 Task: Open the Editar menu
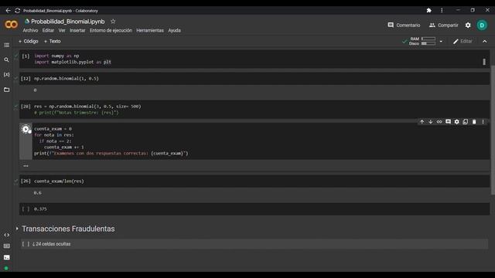48,31
